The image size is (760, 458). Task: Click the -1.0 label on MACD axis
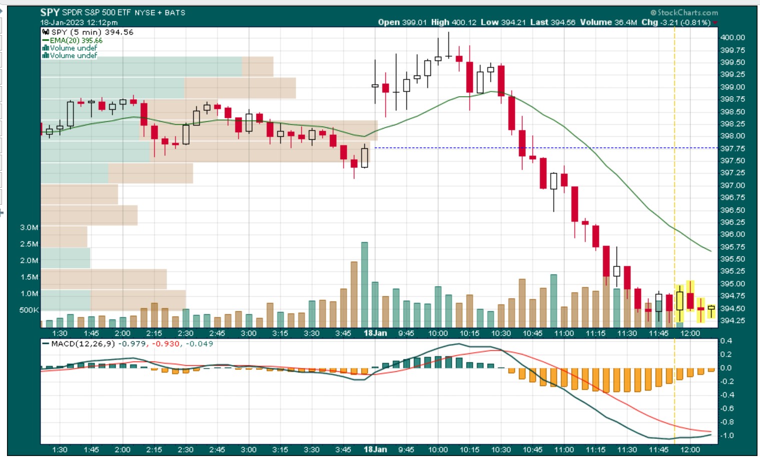pos(727,435)
